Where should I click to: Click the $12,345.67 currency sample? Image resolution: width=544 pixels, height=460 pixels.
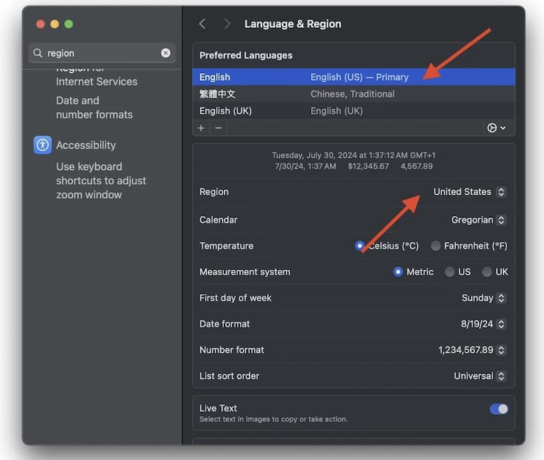[x=368, y=166]
